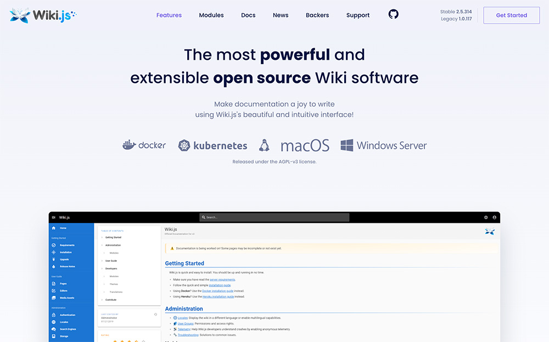
Task: Click inside the preview's Search field
Action: click(274, 217)
